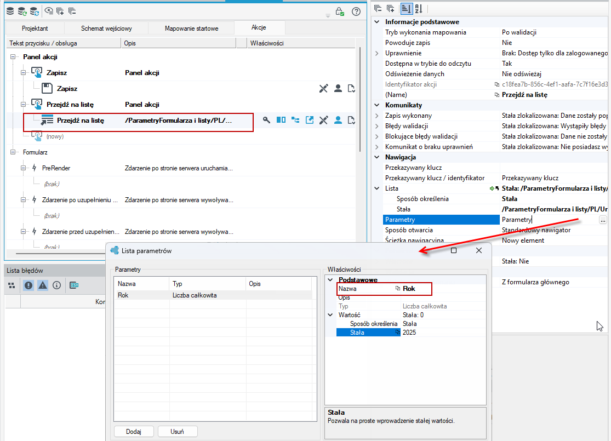Click the copy icon next to Identyfikator akcji
Viewport: 611px width, 441px height.
point(496,84)
